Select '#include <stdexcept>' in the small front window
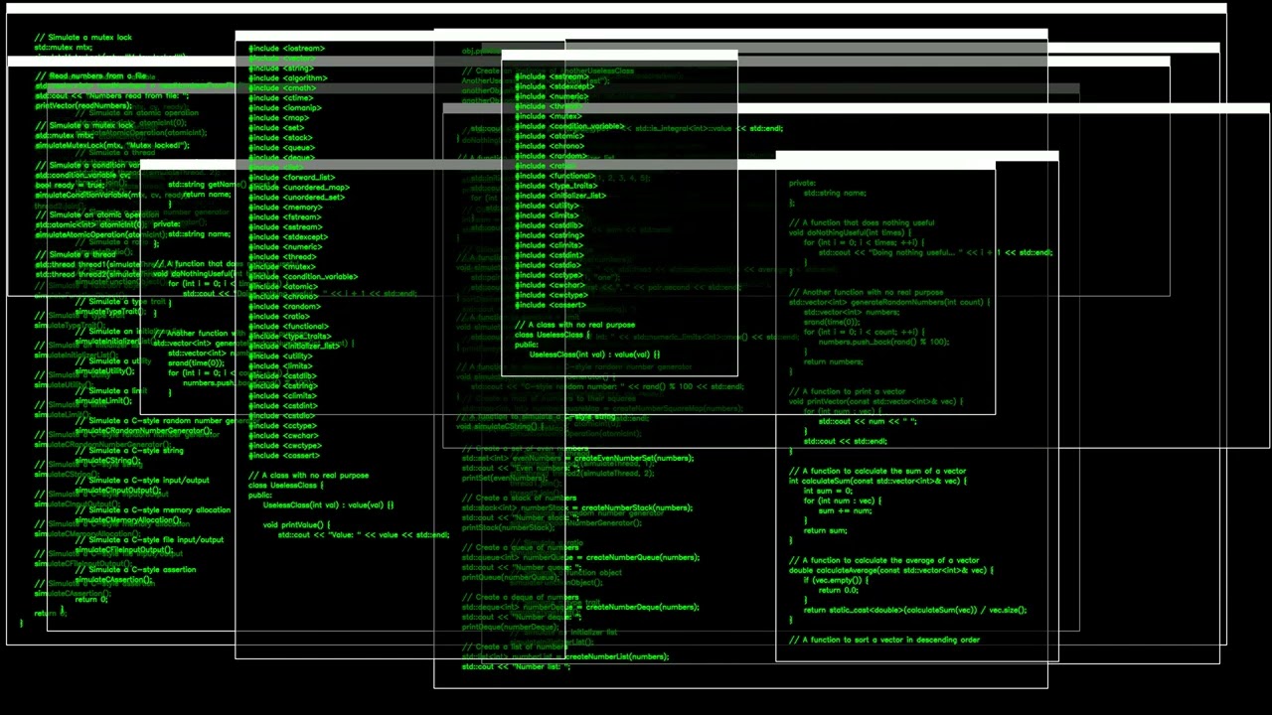Image resolution: width=1272 pixels, height=715 pixels. tap(555, 86)
